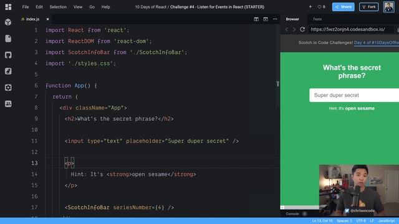Click the Spaces: 2 status entry
The width and height of the screenshot is (399, 224).
344,221
